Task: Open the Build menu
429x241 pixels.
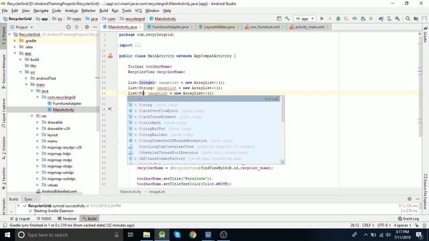Action: tap(103, 11)
